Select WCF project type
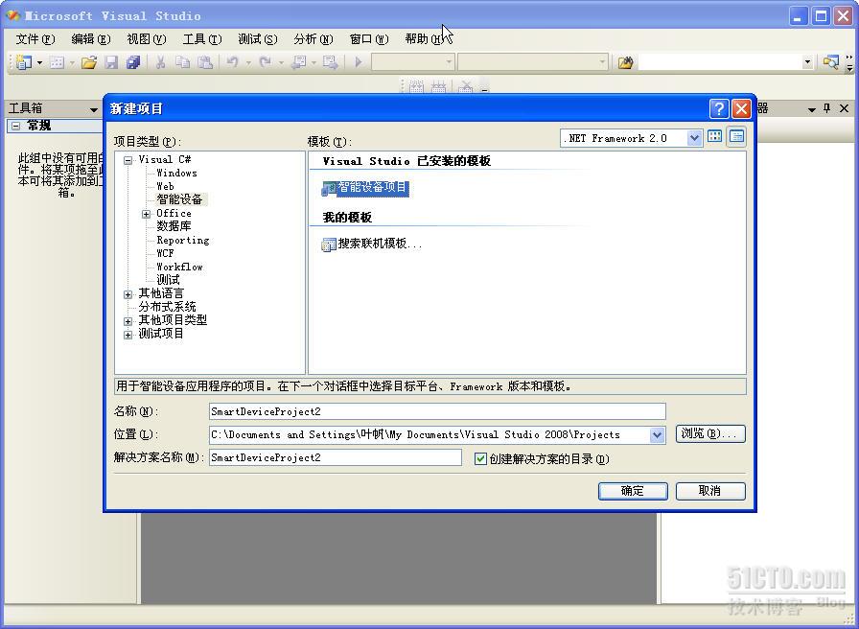Viewport: 859px width, 629px height. [165, 253]
